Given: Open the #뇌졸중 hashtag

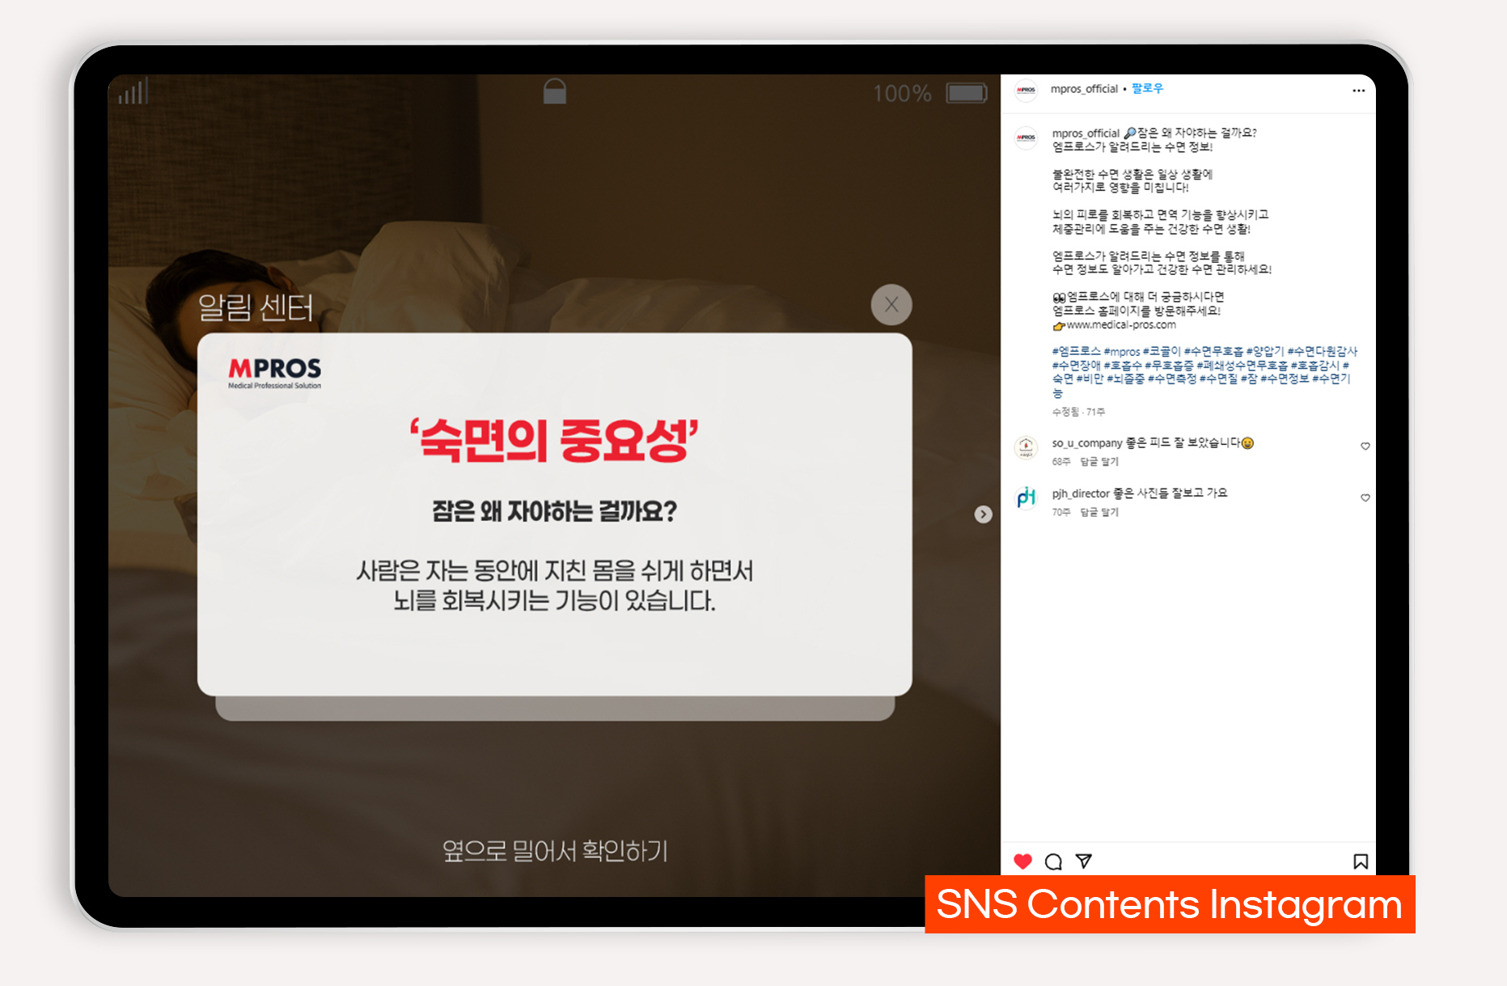Looking at the screenshot, I should coord(1125,379).
